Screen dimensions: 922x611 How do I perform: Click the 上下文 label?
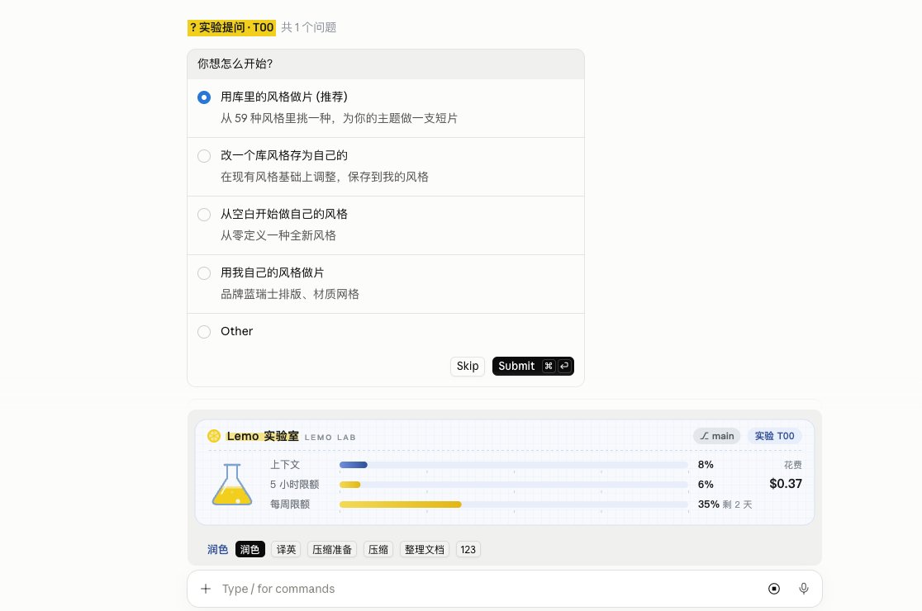coord(285,465)
